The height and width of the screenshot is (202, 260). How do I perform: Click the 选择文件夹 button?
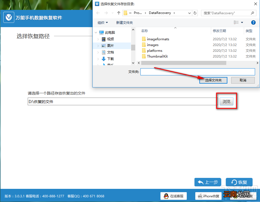[213, 80]
